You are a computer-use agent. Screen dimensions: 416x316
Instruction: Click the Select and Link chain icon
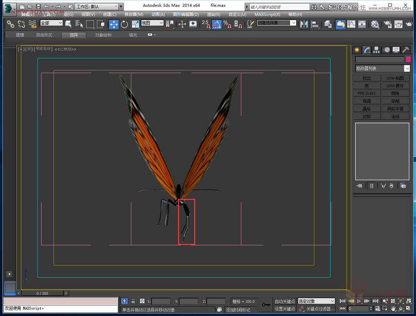pos(10,24)
